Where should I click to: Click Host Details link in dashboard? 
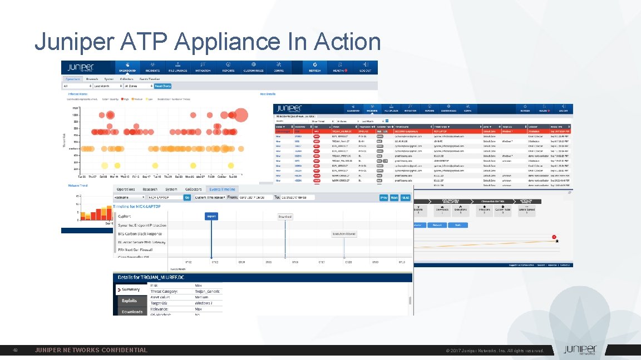[268, 94]
